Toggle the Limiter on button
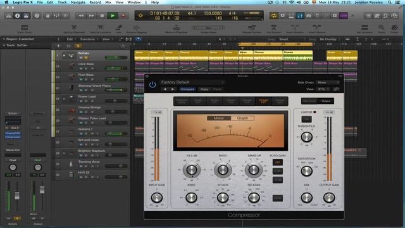Viewport: 405px width, 228px height. pos(306,119)
